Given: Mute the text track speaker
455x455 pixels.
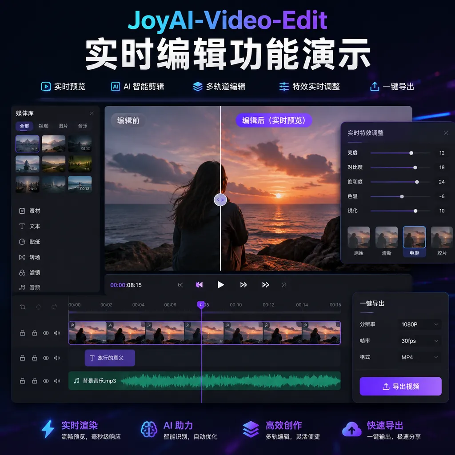Looking at the screenshot, I should tap(57, 358).
